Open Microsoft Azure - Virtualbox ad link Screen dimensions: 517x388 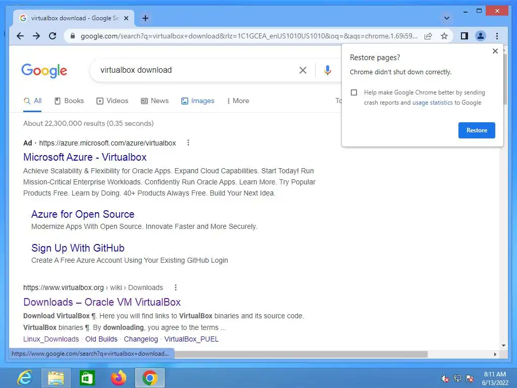click(x=85, y=157)
